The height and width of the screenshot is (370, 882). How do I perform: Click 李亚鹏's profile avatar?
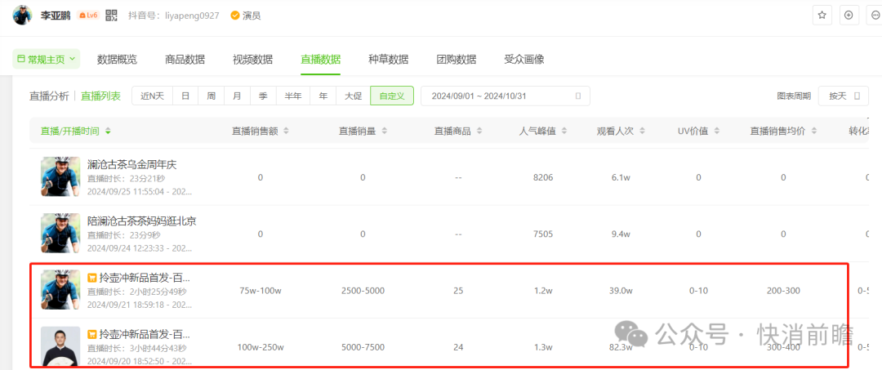[x=23, y=16]
